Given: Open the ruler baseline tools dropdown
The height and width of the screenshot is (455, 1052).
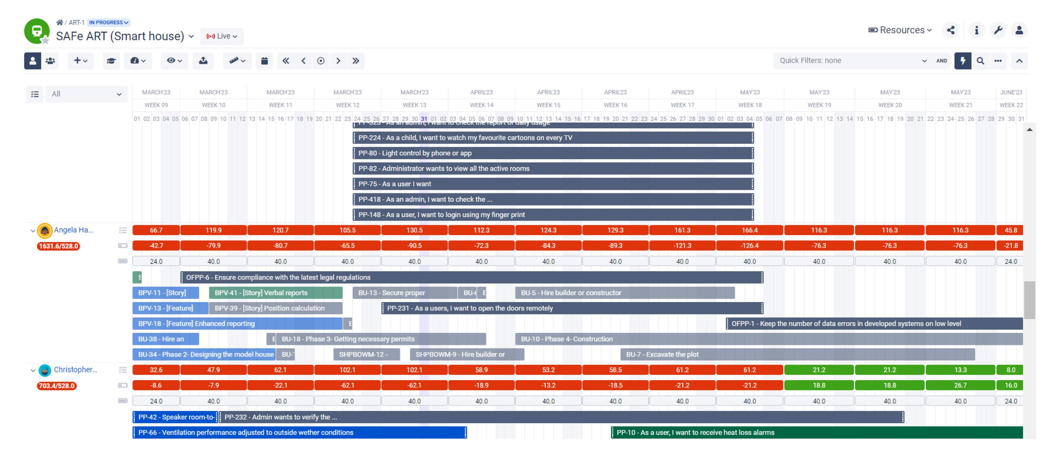Looking at the screenshot, I should coord(237,61).
